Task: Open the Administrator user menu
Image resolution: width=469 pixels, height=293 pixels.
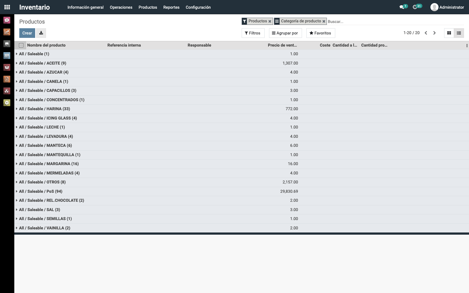Action: pyautogui.click(x=447, y=7)
